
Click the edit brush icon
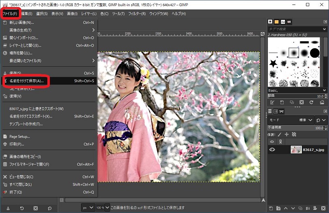point(272,102)
